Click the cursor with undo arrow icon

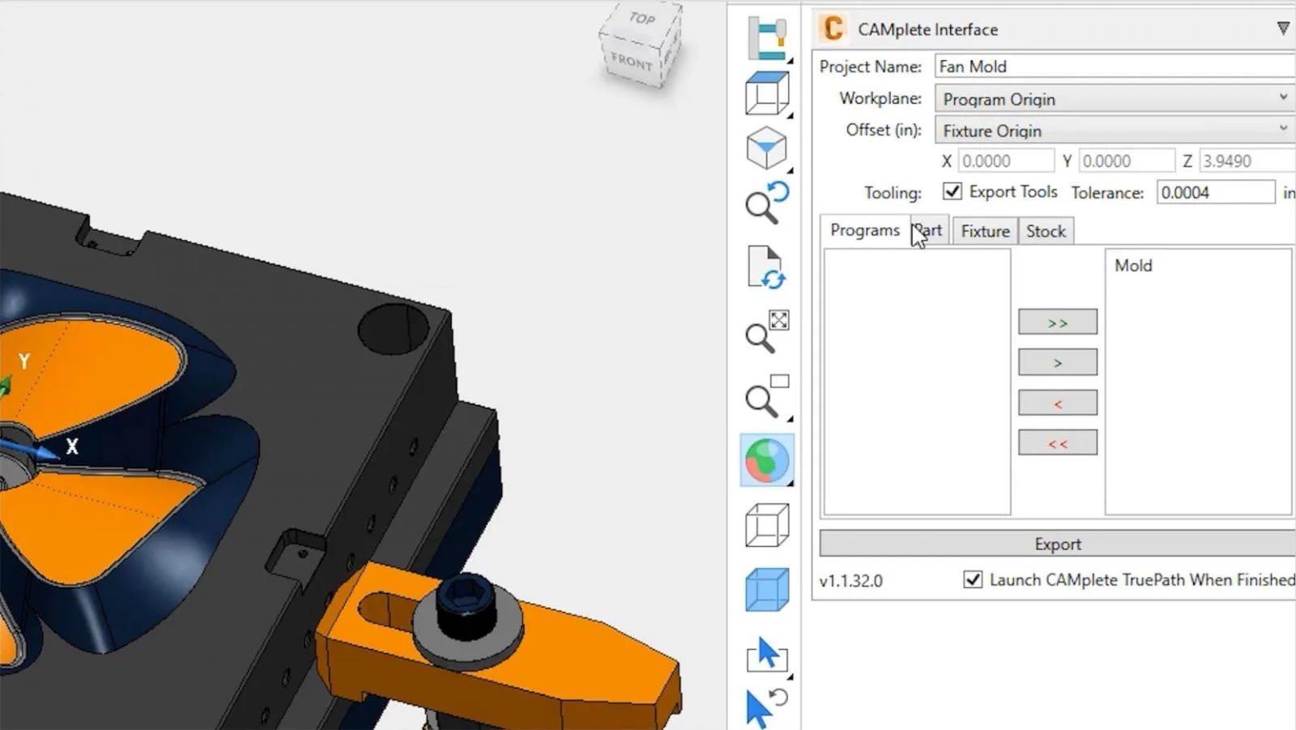(x=766, y=708)
